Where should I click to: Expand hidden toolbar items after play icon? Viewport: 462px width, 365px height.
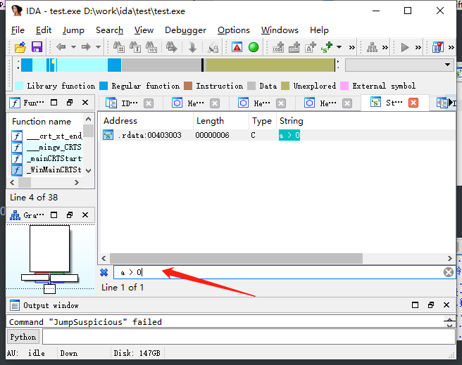pyautogui.click(x=418, y=47)
